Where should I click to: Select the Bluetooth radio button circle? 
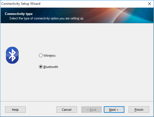tap(41, 67)
